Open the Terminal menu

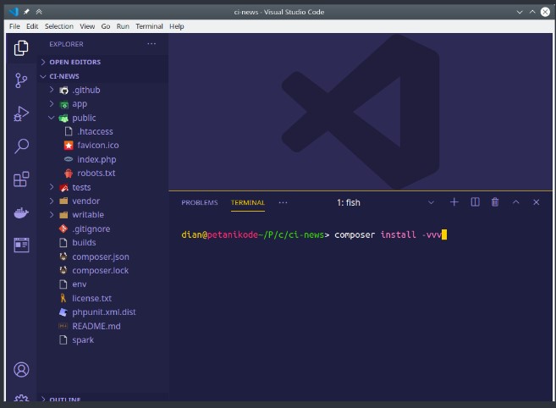pos(149,26)
